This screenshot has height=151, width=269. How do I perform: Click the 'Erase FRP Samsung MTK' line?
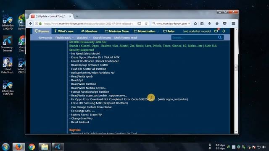[100, 103]
